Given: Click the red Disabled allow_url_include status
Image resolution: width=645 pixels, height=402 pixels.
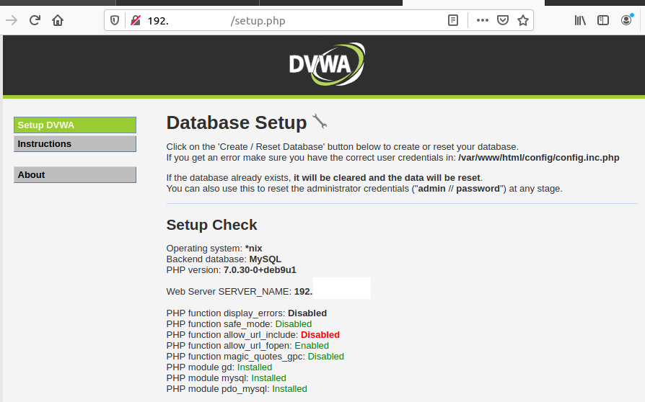Looking at the screenshot, I should [x=320, y=335].
